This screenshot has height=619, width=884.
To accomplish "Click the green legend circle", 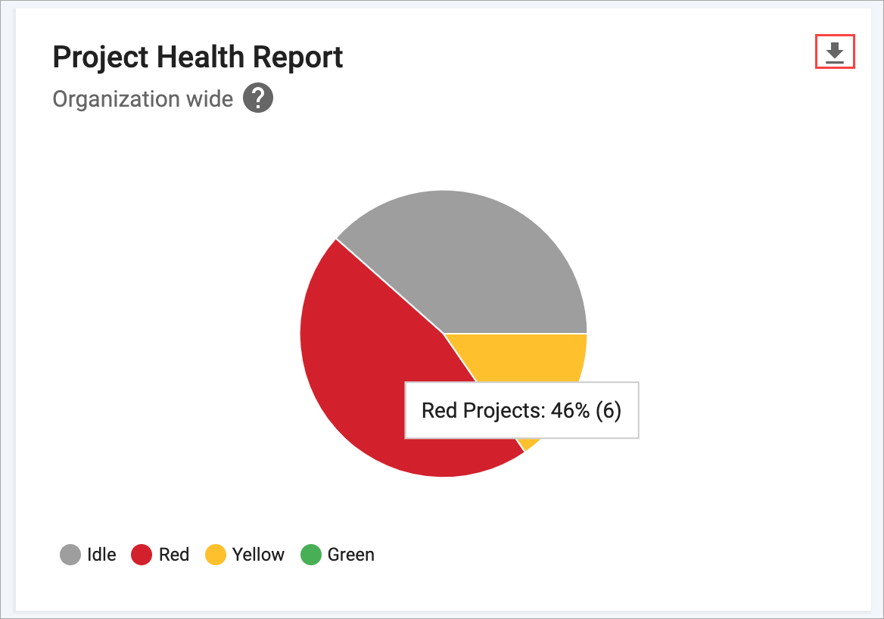I will (311, 555).
